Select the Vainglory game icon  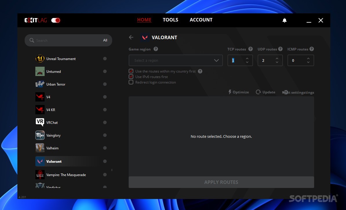pyautogui.click(x=40, y=135)
